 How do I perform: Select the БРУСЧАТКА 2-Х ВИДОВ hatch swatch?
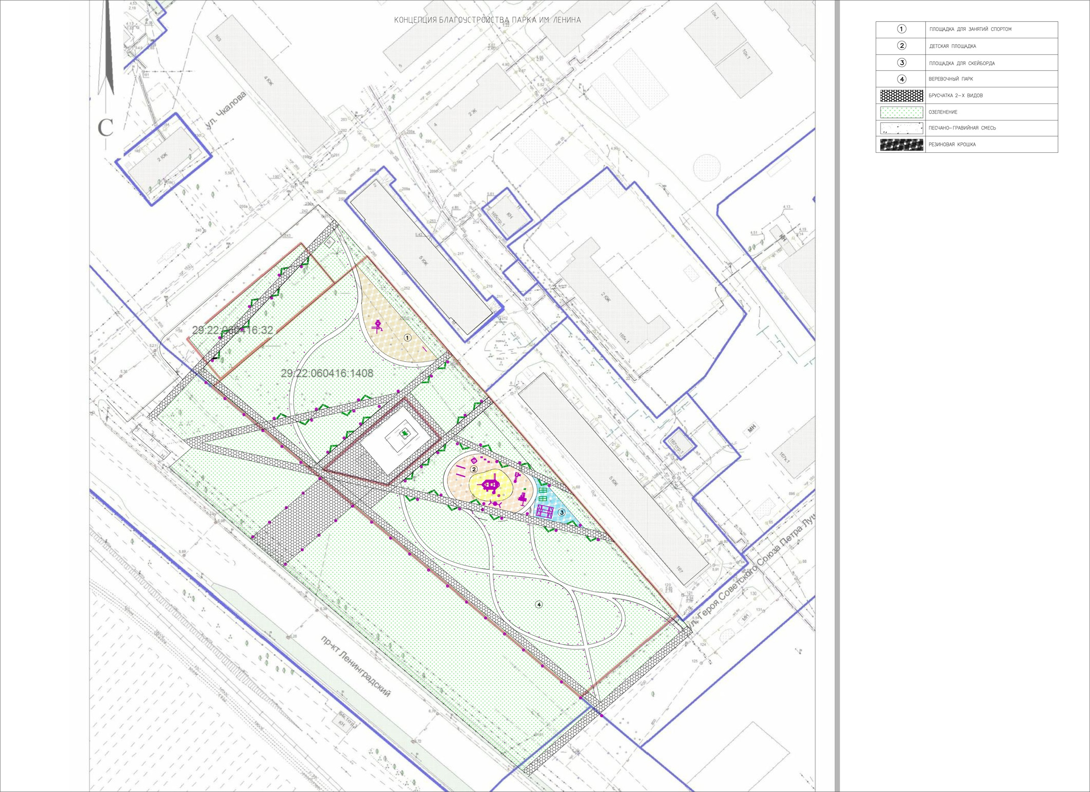(x=902, y=96)
